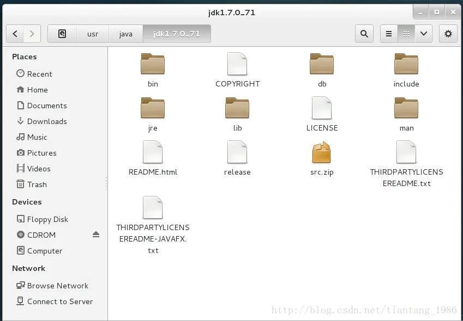Select the THIRDPARTYLICENSEREADME-JAVAFX.txt file icon
Screen dimensions: 463x321
pyautogui.click(x=153, y=207)
